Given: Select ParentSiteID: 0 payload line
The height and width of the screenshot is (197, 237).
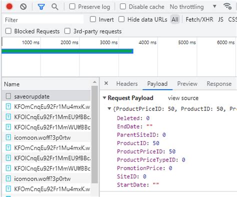Looking at the screenshot, I should [141, 135].
